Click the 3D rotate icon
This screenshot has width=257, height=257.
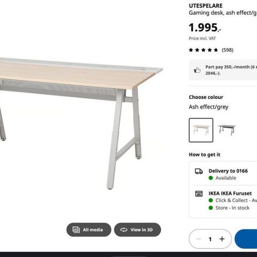pyautogui.click(x=124, y=230)
